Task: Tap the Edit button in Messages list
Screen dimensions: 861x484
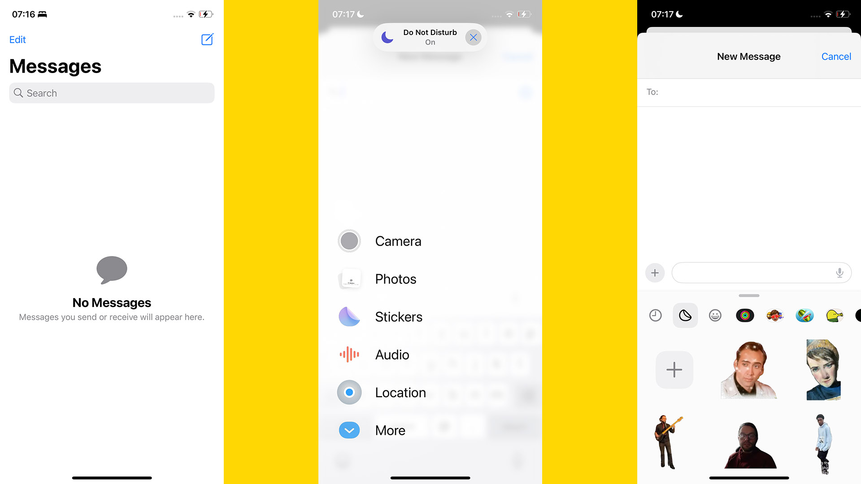Action: 17,39
